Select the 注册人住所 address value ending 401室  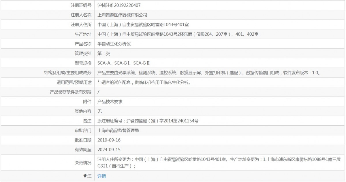click(143, 25)
